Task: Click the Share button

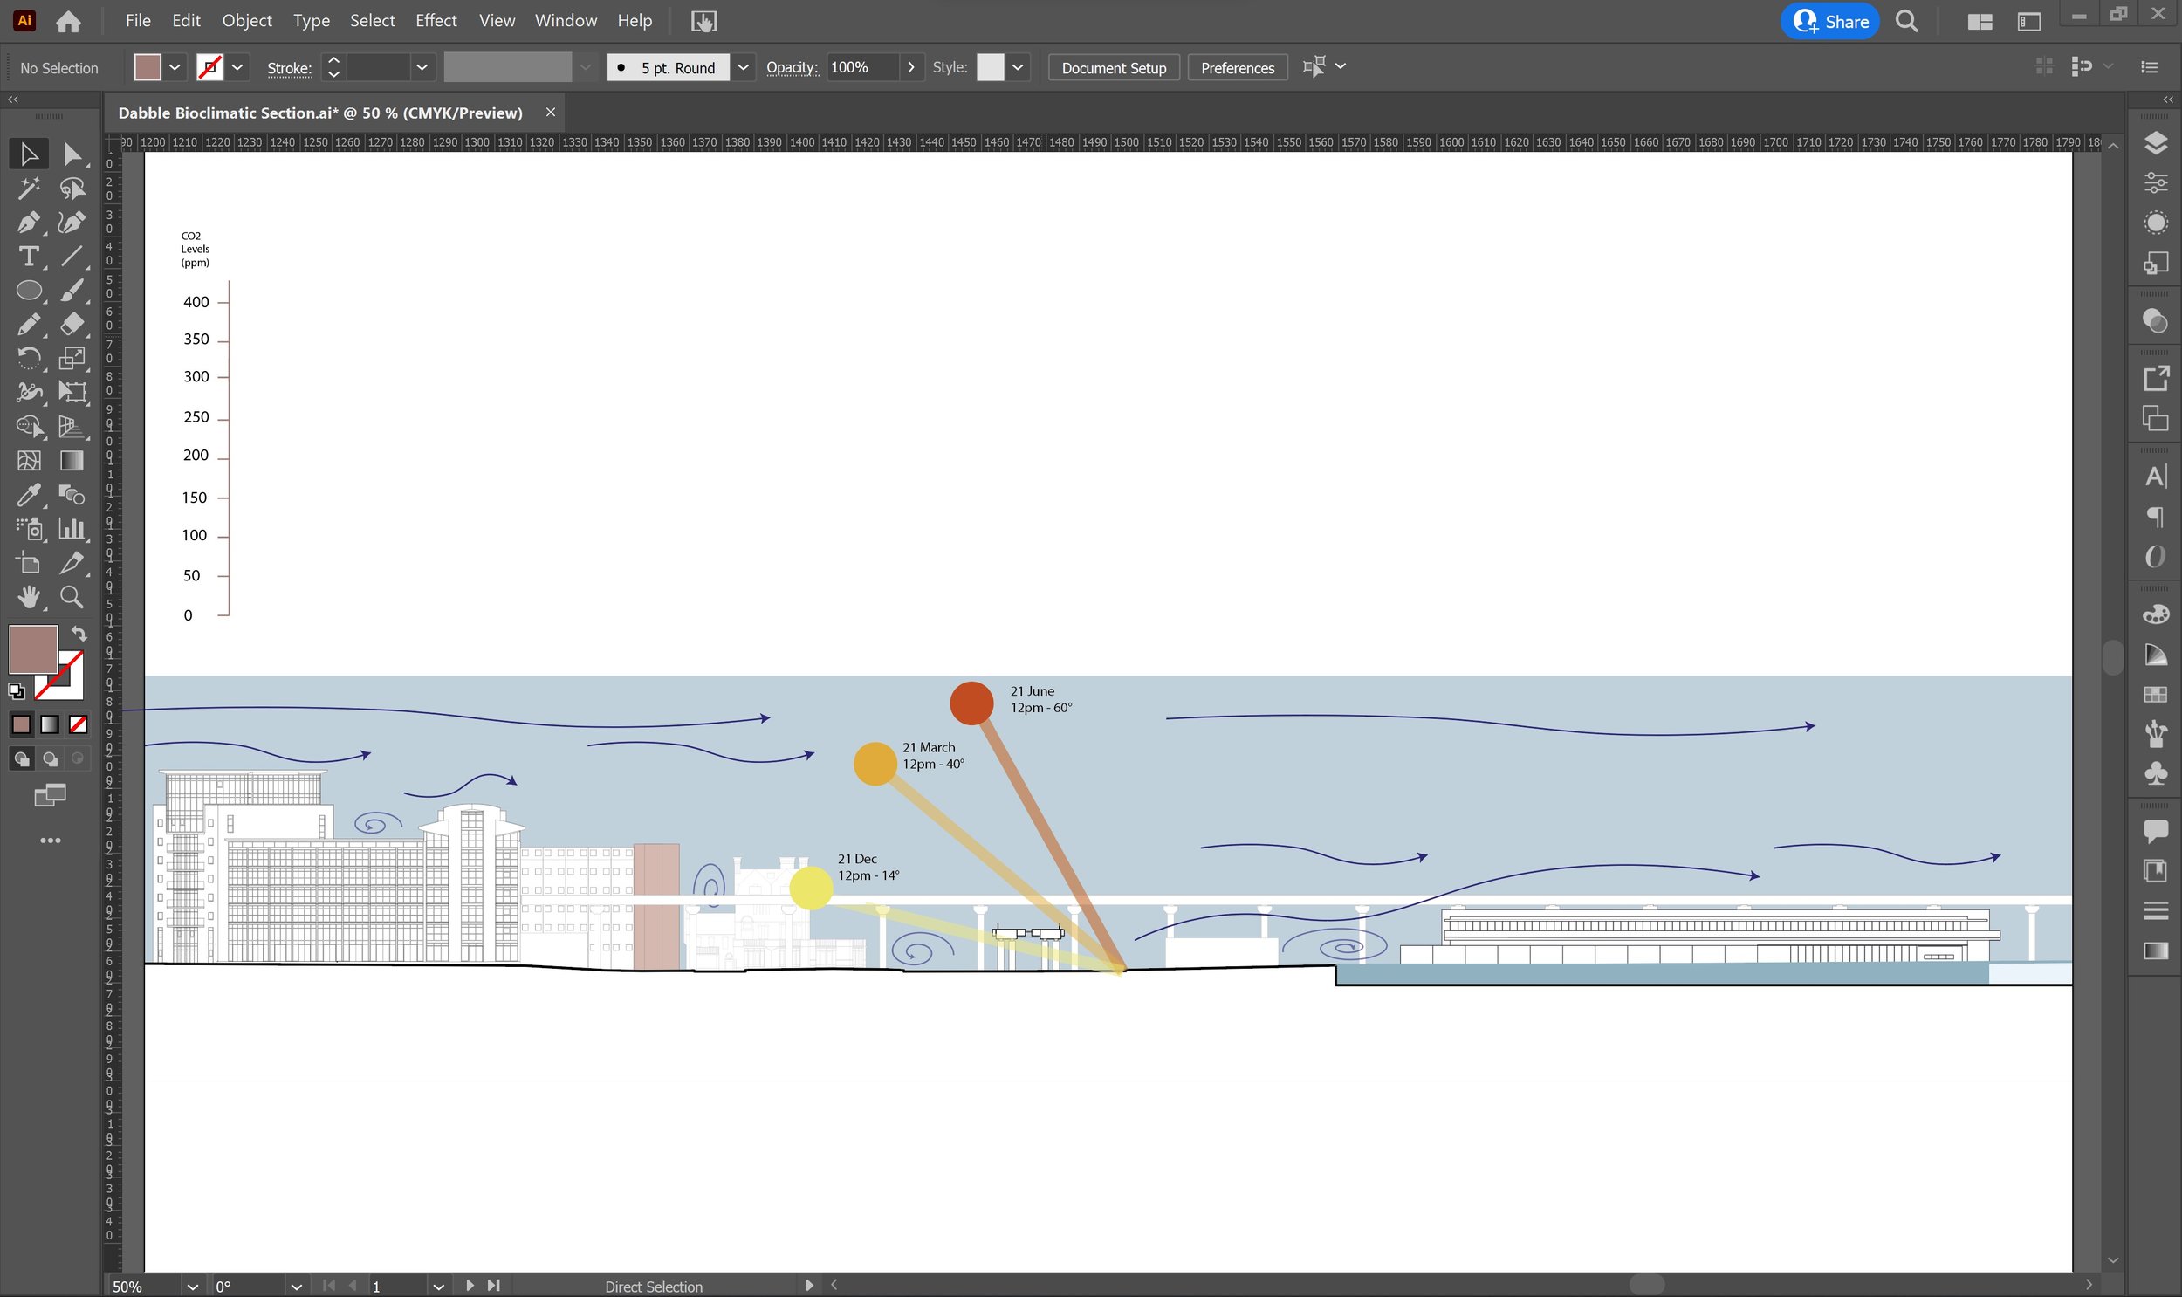Action: pos(1830,21)
